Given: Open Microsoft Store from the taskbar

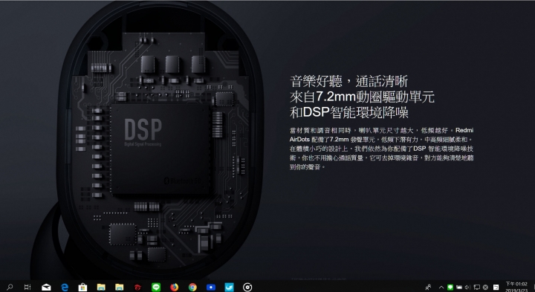Looking at the screenshot, I should click(82, 288).
